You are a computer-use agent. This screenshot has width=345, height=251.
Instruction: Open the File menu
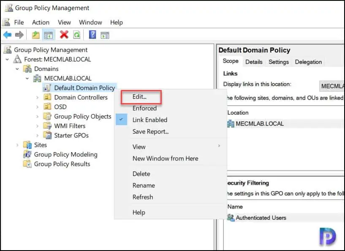19,22
